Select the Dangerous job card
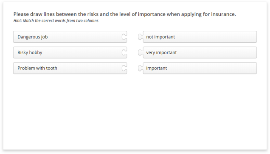This screenshot has width=270, height=154. 70,37
